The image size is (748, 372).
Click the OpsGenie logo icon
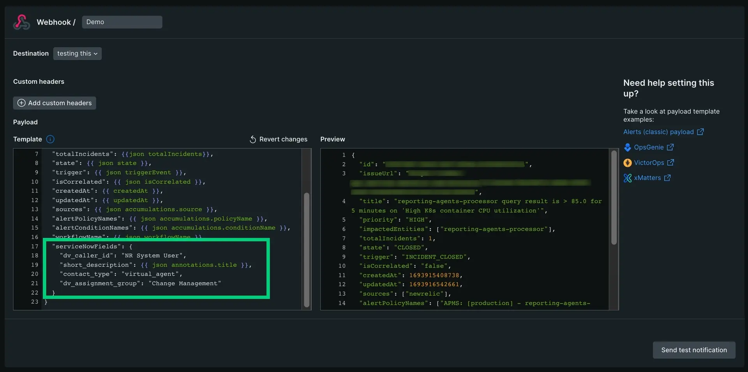(x=627, y=147)
